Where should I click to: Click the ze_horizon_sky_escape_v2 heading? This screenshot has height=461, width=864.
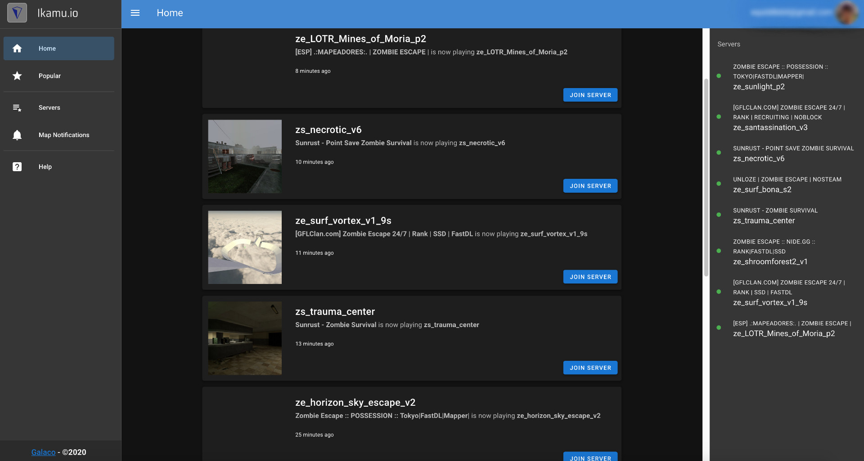(x=355, y=402)
